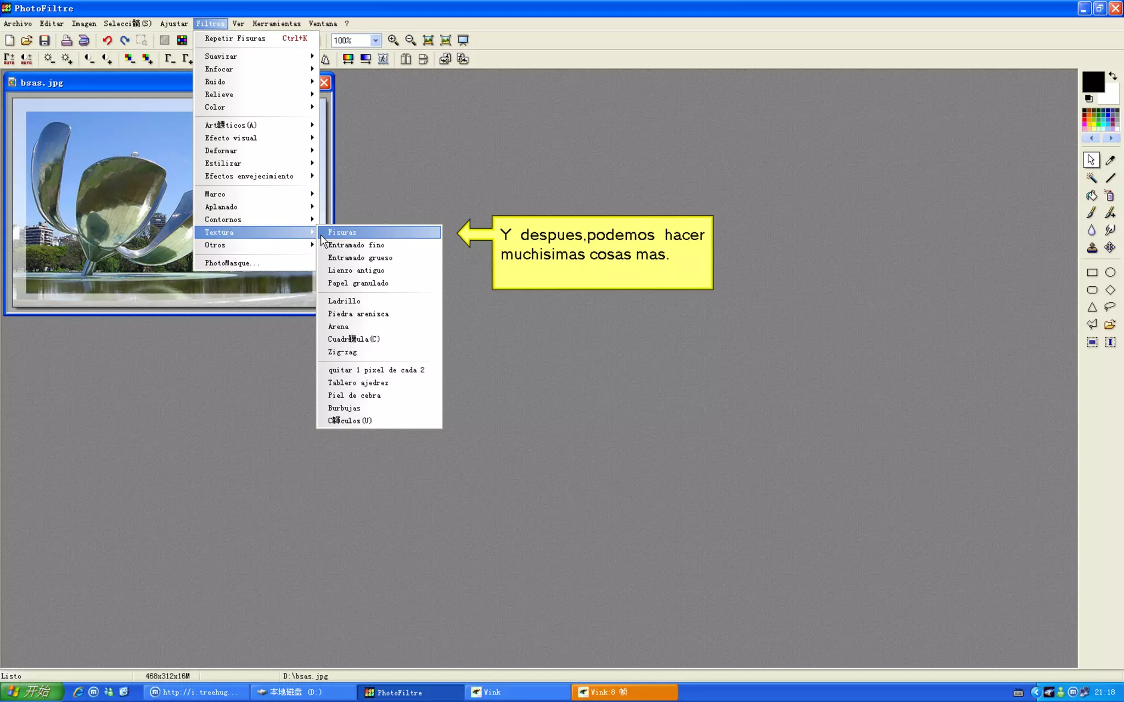Viewport: 1124px width, 702px height.
Task: Select the smudge finger tool
Action: coord(1110,230)
